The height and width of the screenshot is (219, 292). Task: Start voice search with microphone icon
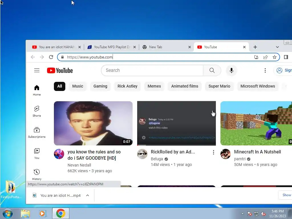pyautogui.click(x=231, y=70)
